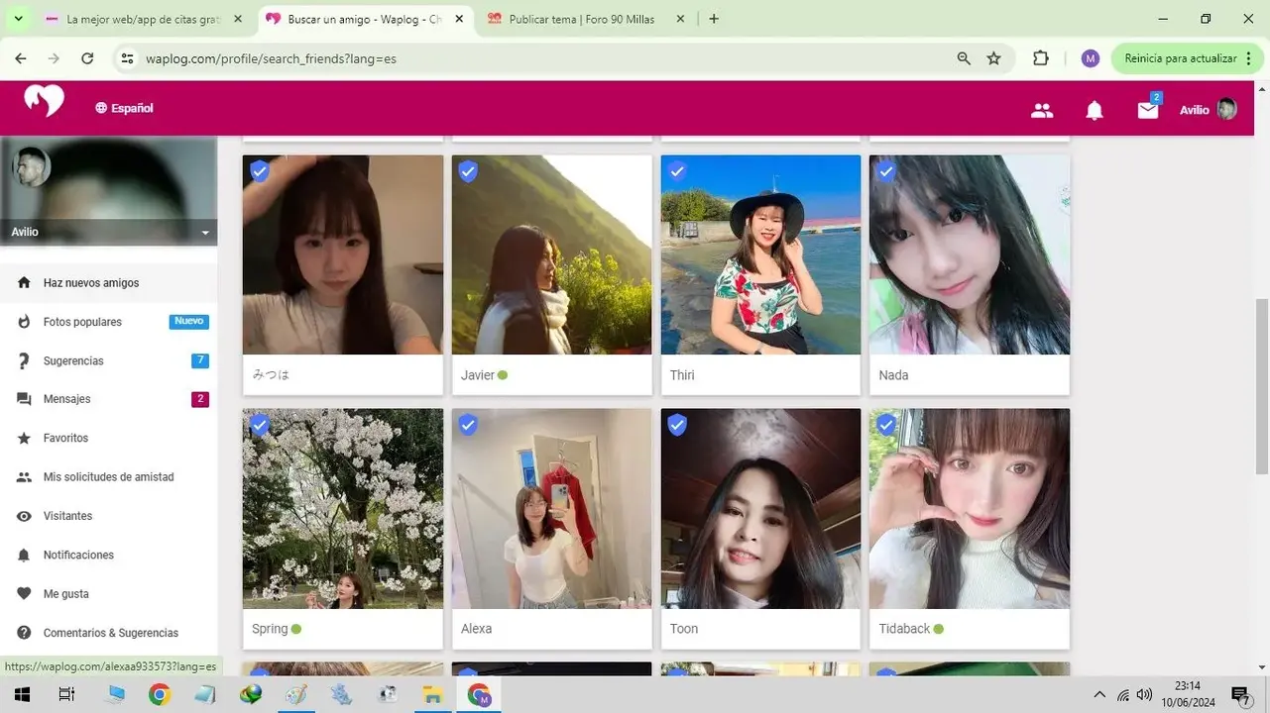Screen dimensions: 1270x713
Task: Close the 'Publicar tema | Foro 90 Millas' tab
Action: click(x=679, y=19)
